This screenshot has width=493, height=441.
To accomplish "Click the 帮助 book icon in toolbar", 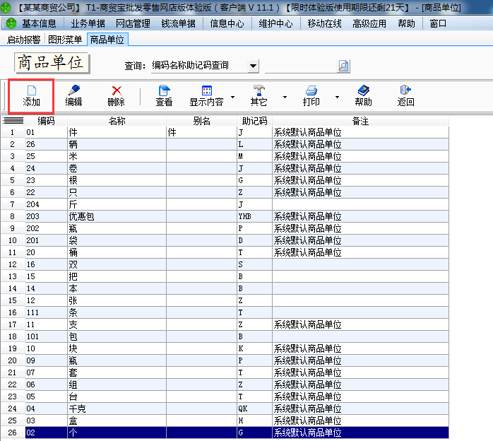I will pos(364,90).
